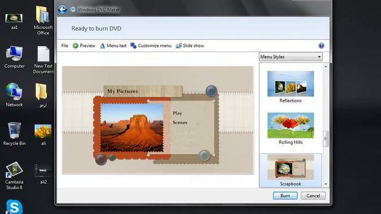Click the Windows DVD Maker title icon

[x=73, y=10]
